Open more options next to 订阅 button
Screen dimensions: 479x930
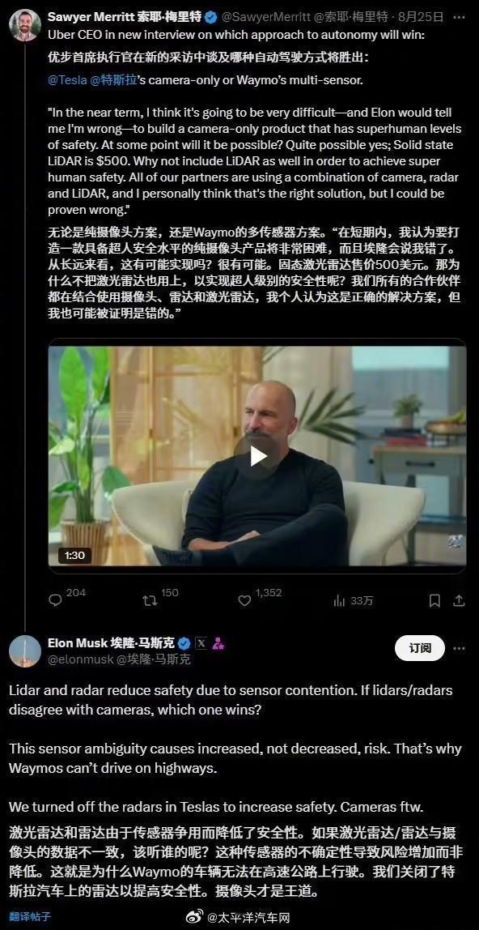click(x=459, y=648)
